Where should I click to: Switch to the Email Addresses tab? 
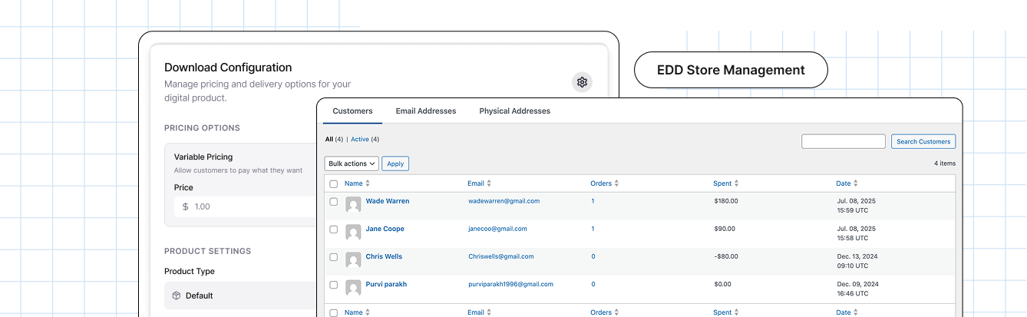tap(426, 111)
